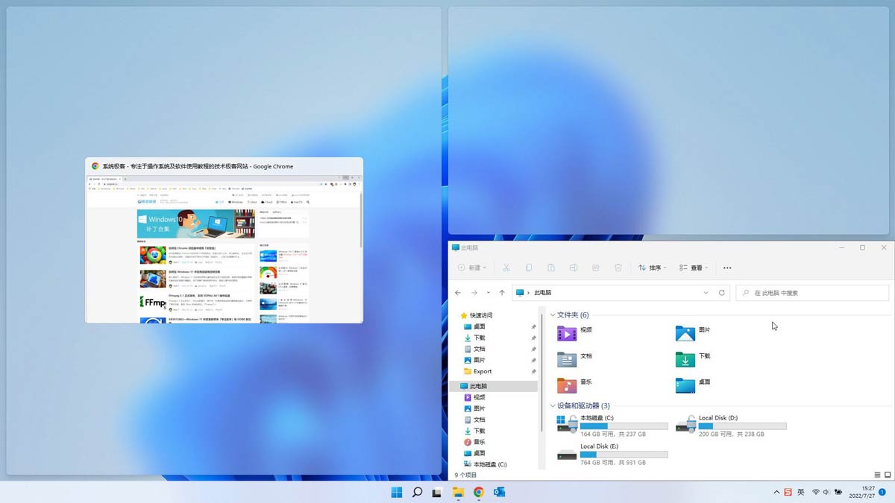Click the D: drive usage bar

[742, 426]
